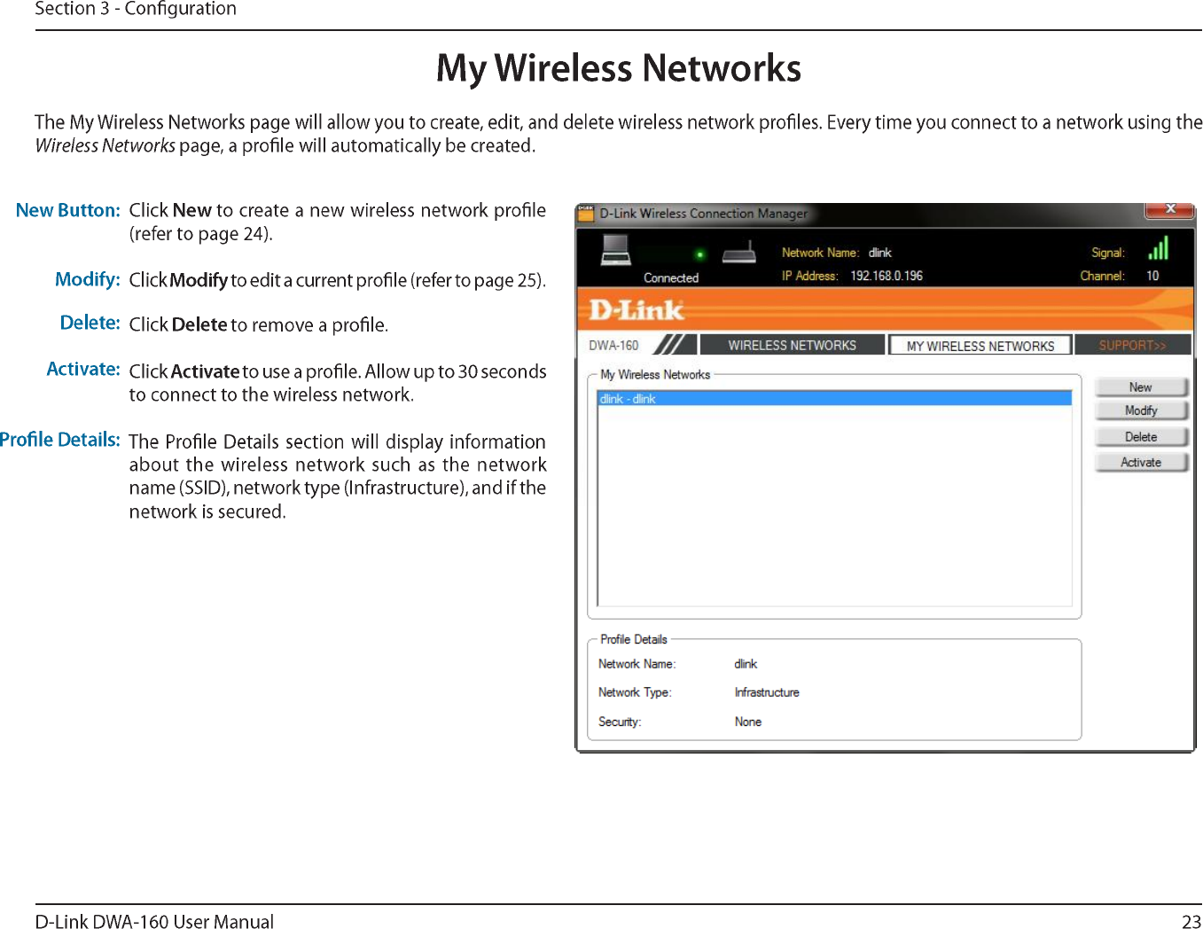Click the page number 23
Screen dimensions: 1203x929
[x=1191, y=921]
